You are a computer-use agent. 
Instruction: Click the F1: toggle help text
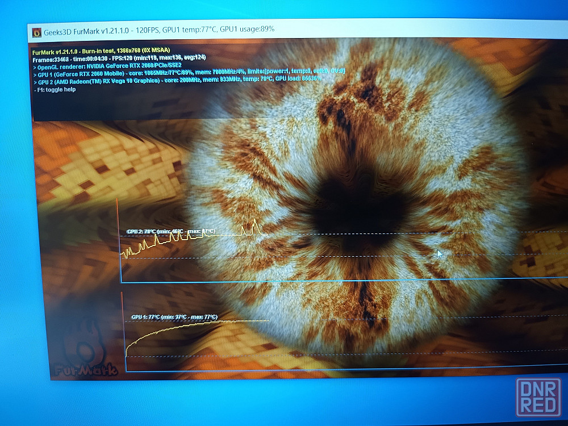(55, 90)
